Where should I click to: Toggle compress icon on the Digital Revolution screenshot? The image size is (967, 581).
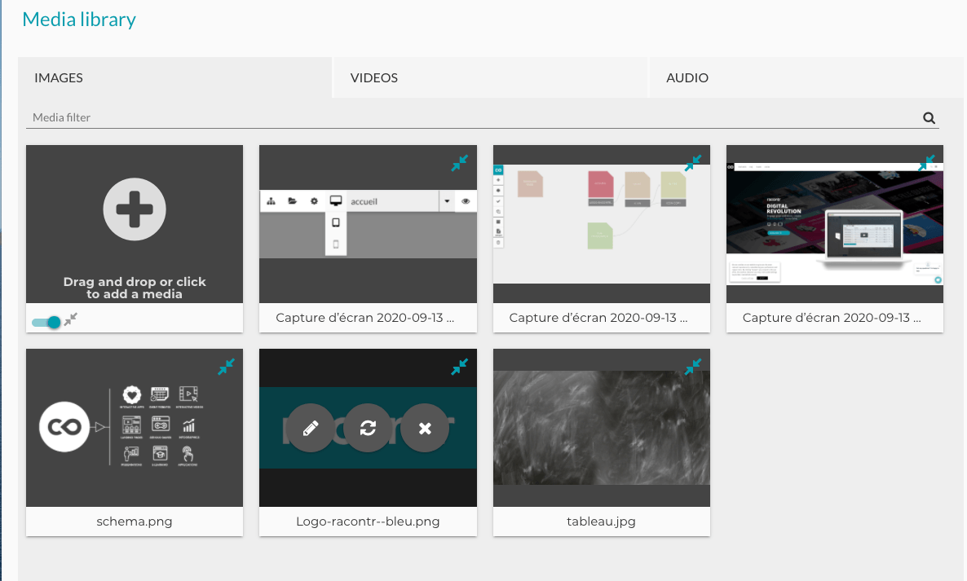(x=926, y=164)
